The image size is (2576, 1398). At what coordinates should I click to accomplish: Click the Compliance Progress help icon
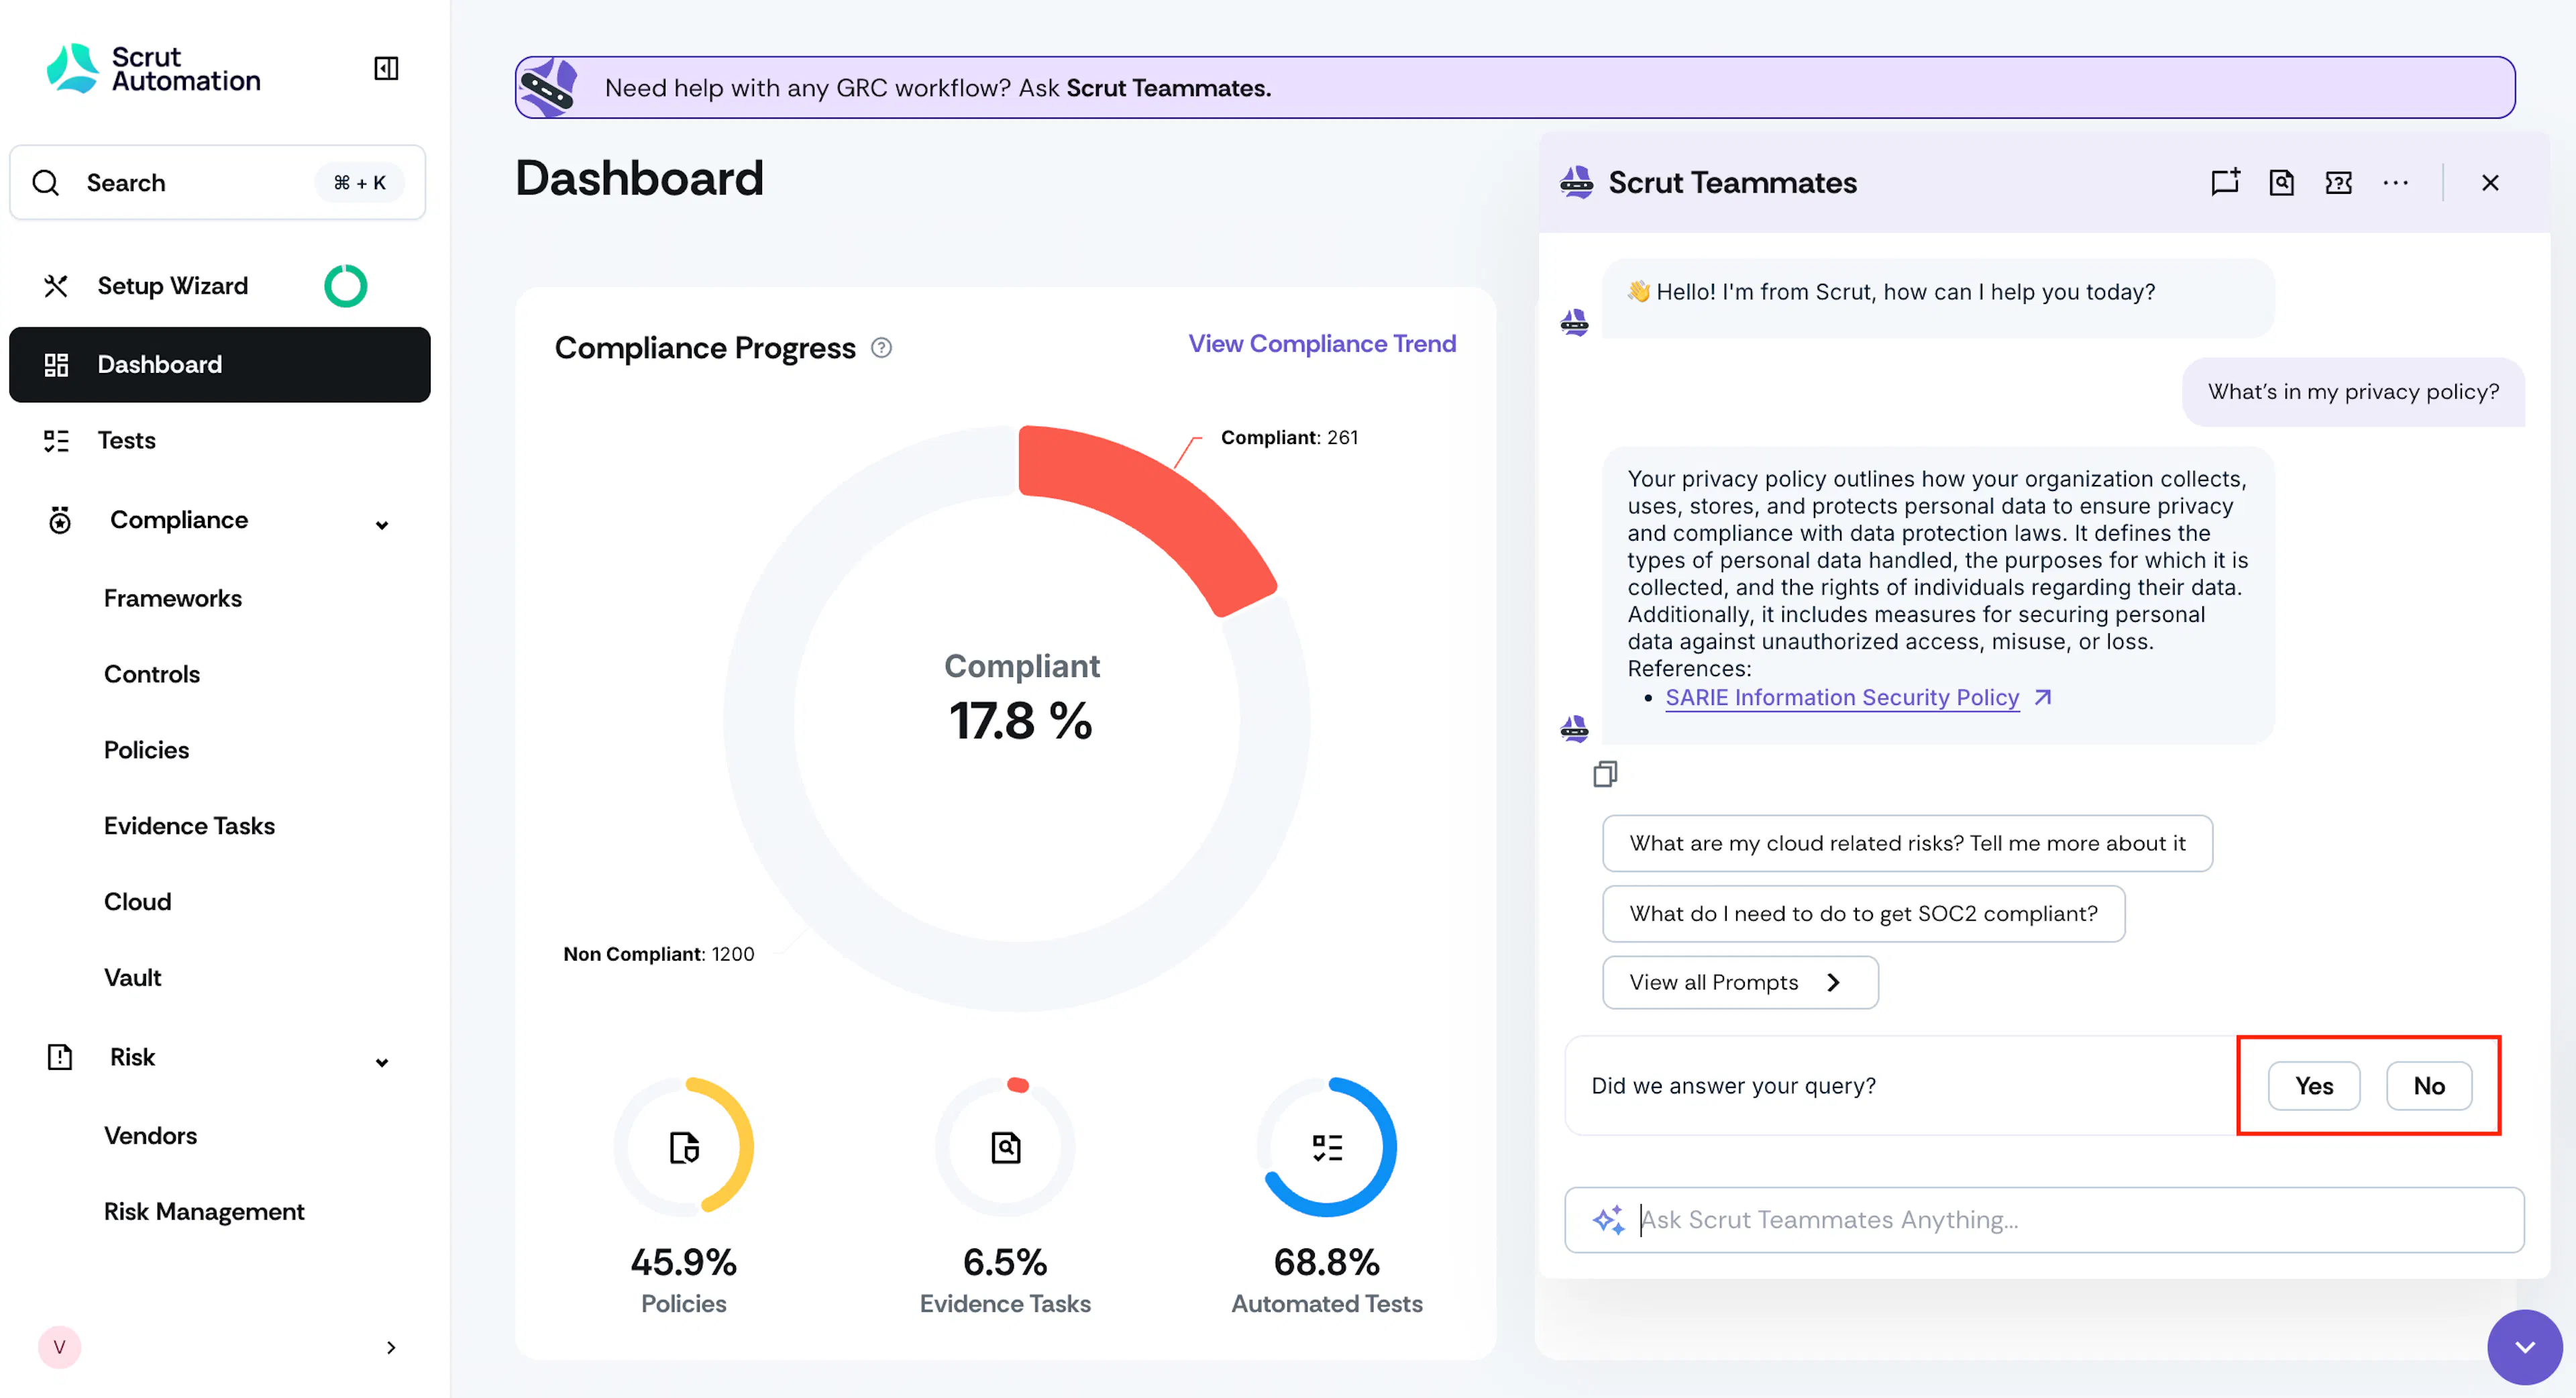(x=881, y=348)
